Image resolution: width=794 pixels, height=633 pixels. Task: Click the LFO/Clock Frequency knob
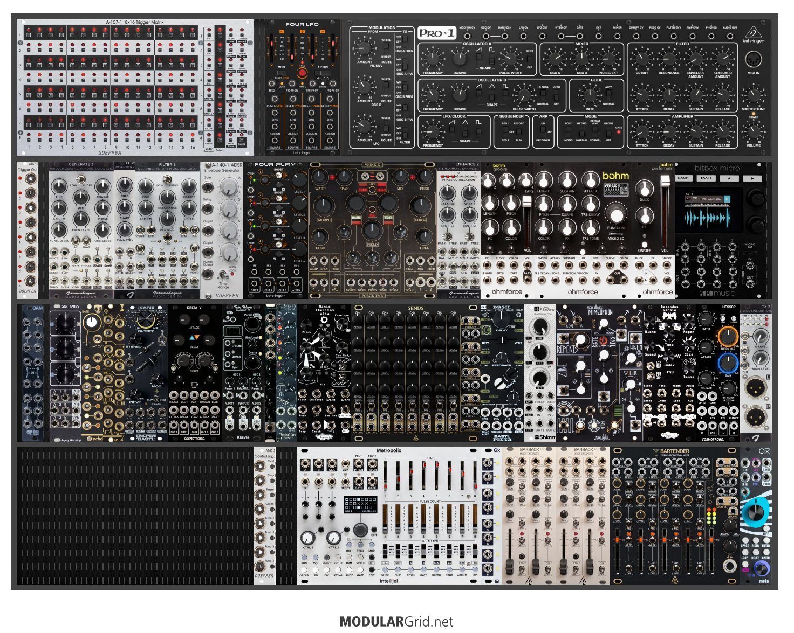(x=432, y=131)
